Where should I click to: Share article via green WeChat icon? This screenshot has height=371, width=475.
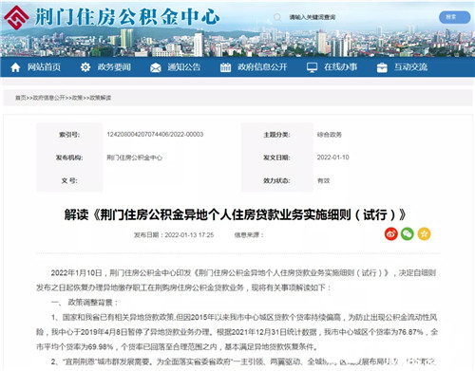point(408,234)
